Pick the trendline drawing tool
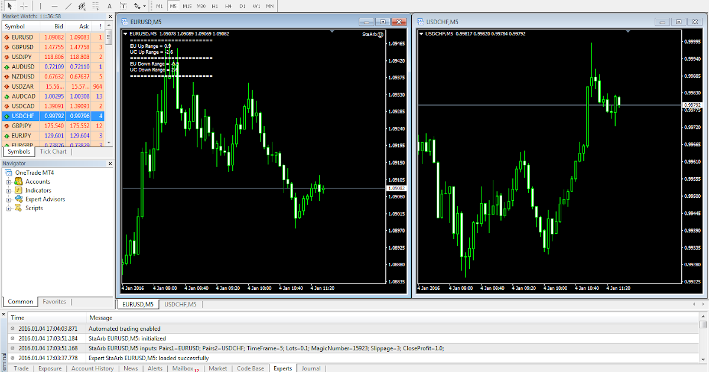 pos(68,6)
